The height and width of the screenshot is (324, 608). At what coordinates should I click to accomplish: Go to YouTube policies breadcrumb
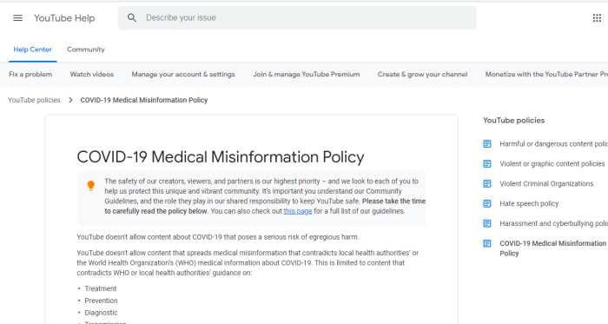(34, 100)
